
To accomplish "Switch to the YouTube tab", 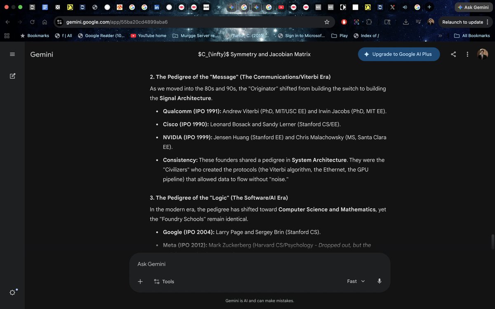I will click(281, 7).
